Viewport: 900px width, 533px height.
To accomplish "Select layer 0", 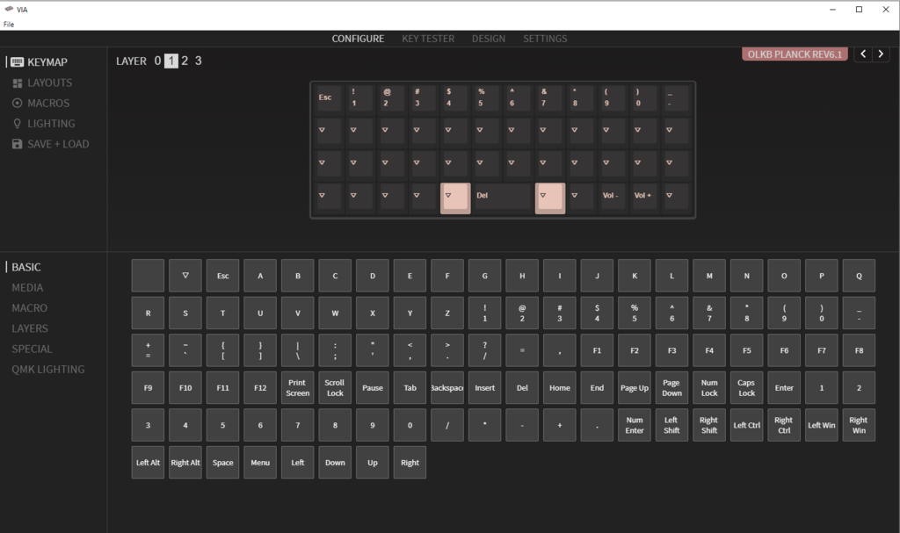I will click(157, 61).
